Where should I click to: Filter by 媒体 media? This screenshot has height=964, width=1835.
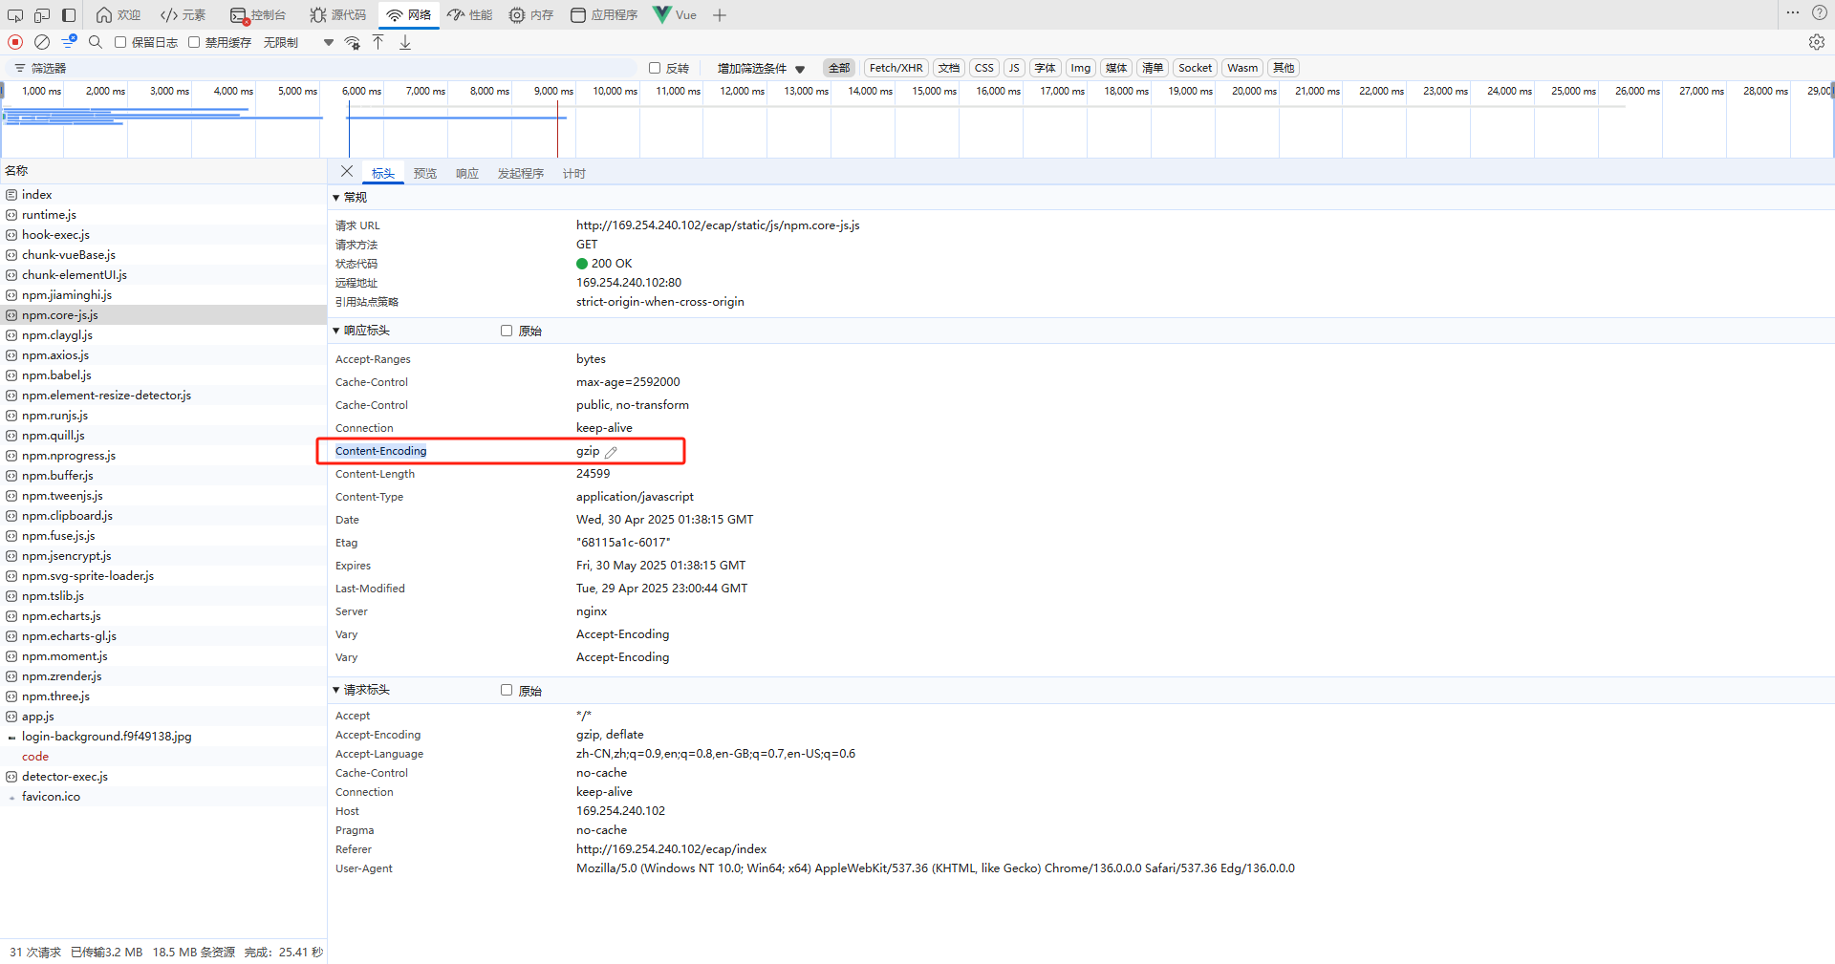pyautogui.click(x=1116, y=68)
